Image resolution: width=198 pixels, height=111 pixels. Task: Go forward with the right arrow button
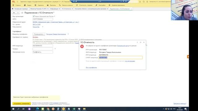tap(18, 13)
